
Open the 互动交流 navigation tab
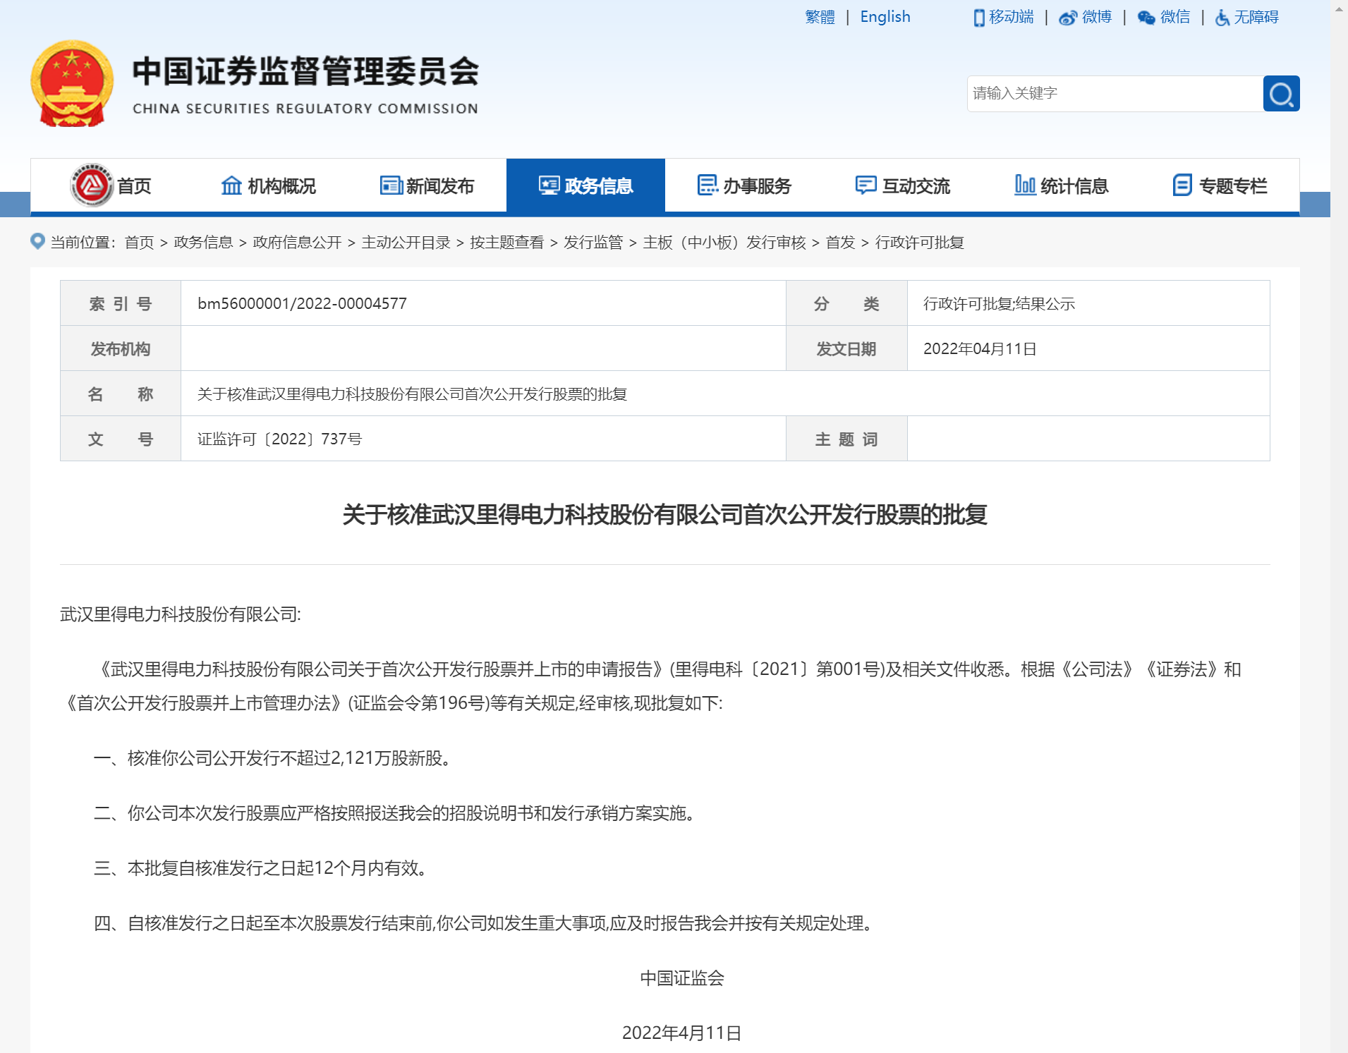click(903, 185)
